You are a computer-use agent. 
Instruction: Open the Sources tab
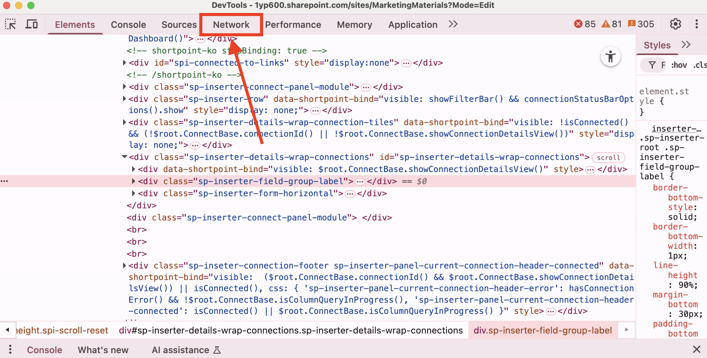[x=179, y=24]
